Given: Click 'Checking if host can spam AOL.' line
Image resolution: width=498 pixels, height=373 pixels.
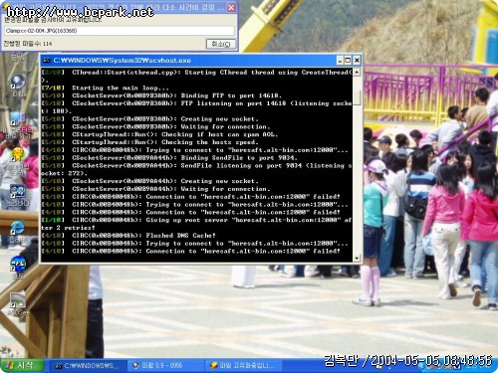Looking at the screenshot, I should point(159,134).
